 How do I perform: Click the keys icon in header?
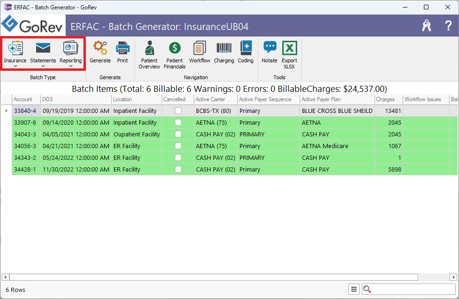pyautogui.click(x=427, y=26)
